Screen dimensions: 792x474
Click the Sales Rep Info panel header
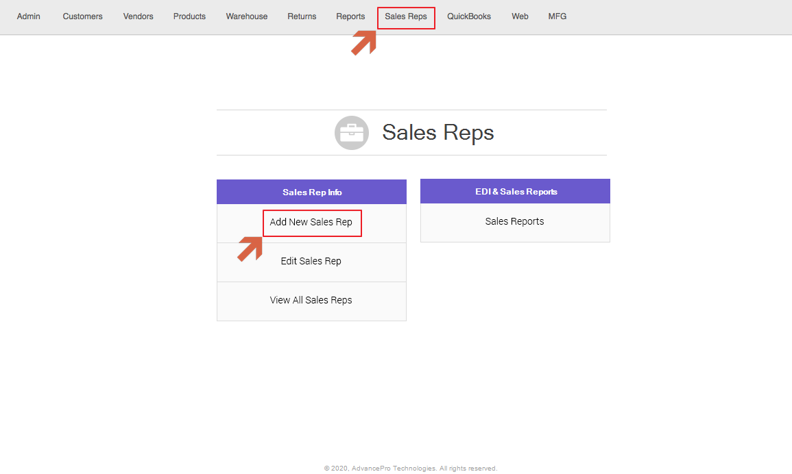[312, 192]
